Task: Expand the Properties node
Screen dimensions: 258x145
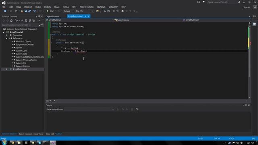Action: [6, 35]
